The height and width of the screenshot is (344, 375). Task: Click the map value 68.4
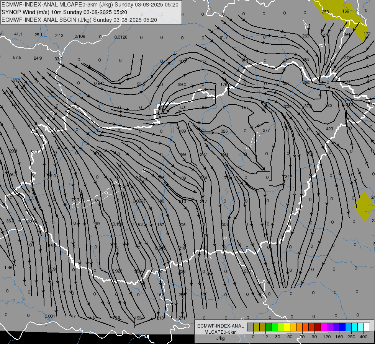pyautogui.click(x=52, y=246)
